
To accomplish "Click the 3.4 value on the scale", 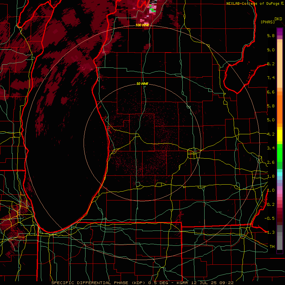I will pos(271,148).
